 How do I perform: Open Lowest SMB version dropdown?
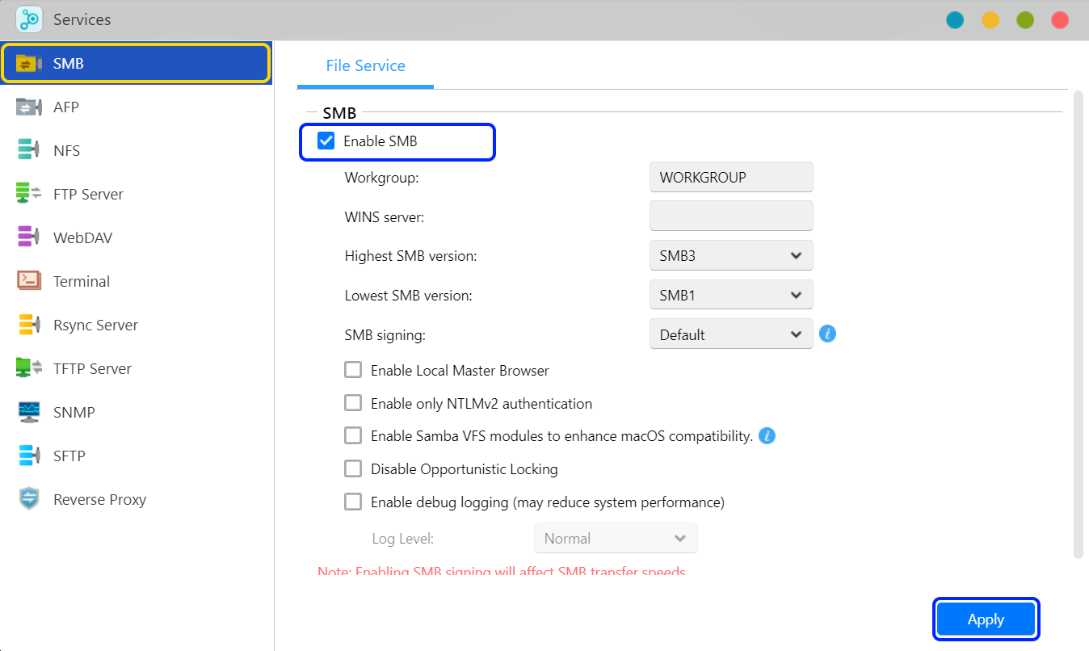[731, 295]
